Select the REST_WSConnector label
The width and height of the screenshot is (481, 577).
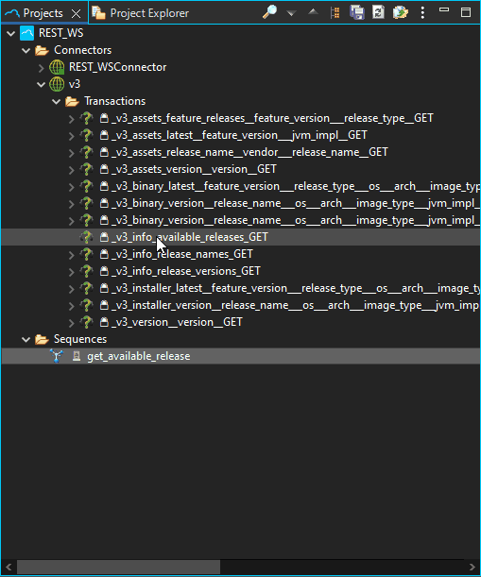click(x=117, y=67)
